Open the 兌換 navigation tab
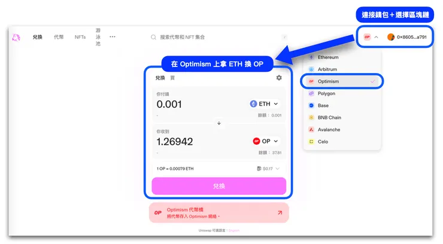This screenshot has height=244, width=443. click(x=37, y=37)
